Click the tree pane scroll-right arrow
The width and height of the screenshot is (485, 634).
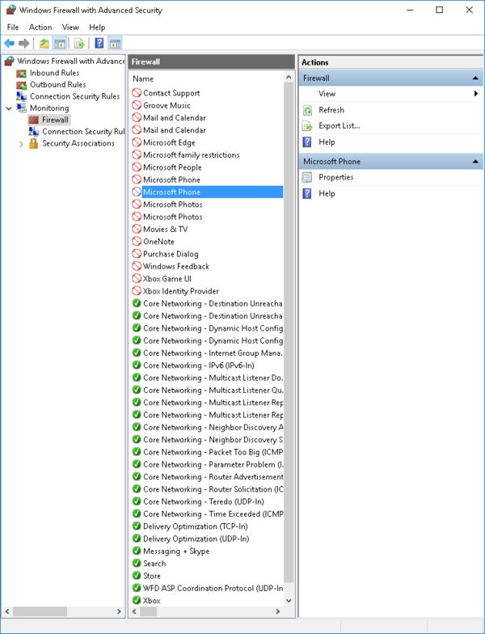coord(119,611)
